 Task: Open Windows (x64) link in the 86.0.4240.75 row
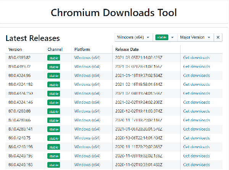point(87,138)
